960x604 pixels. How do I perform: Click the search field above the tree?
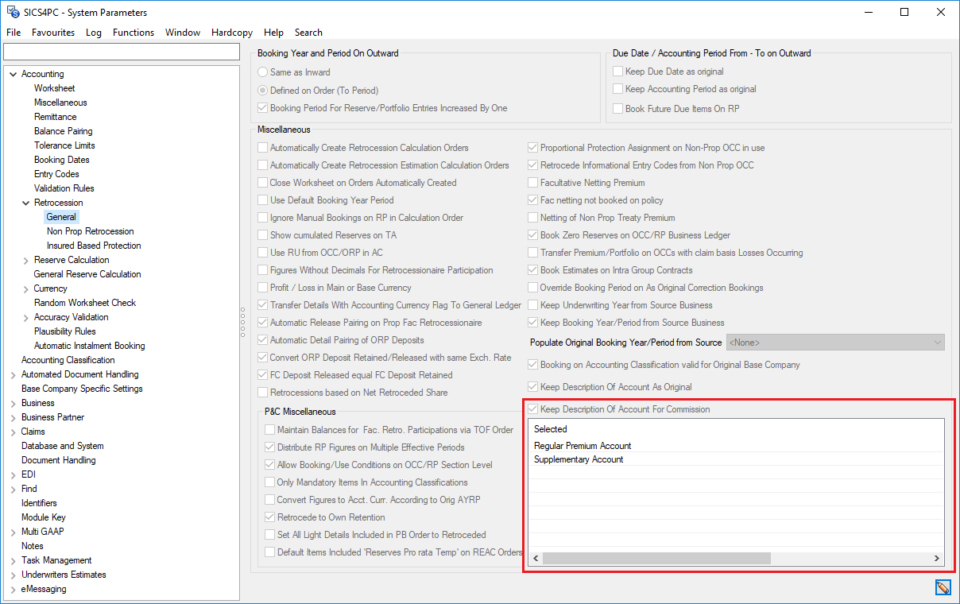122,52
